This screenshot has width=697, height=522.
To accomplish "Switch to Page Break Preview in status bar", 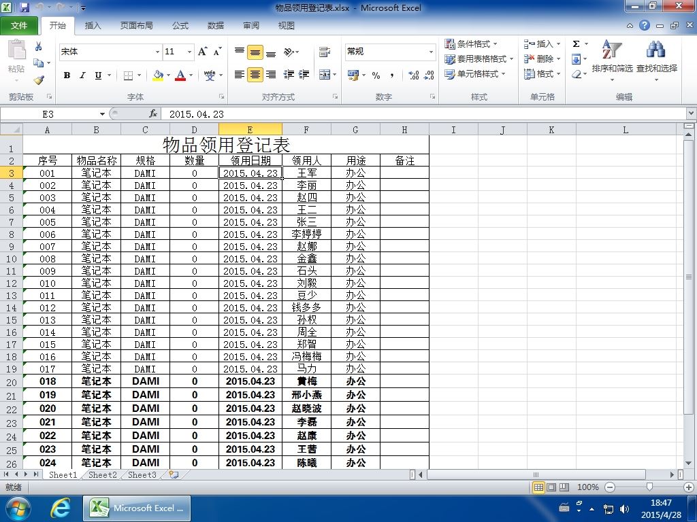I will pos(564,487).
